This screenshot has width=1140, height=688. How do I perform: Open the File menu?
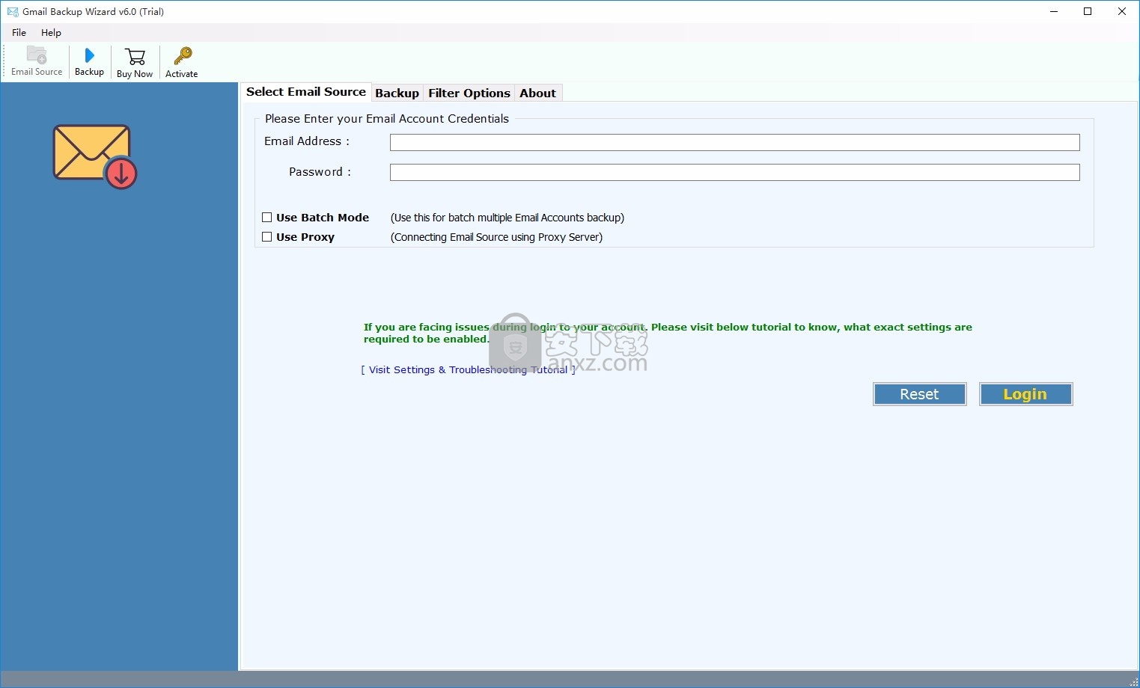pos(19,32)
